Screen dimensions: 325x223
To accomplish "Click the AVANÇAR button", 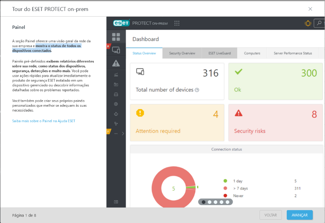I will point(299,215).
